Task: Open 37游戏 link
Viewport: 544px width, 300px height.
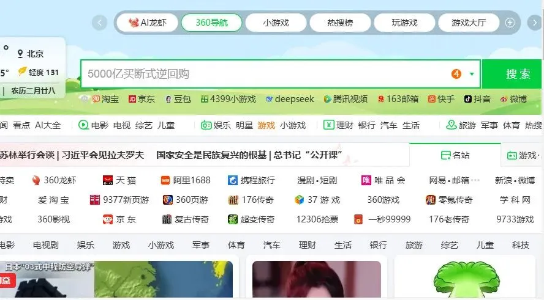Action: (317, 200)
